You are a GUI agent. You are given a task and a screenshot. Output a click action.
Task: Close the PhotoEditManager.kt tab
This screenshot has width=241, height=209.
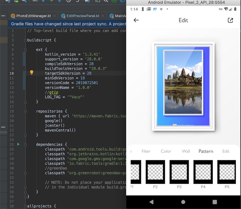pyautogui.click(x=54, y=16)
